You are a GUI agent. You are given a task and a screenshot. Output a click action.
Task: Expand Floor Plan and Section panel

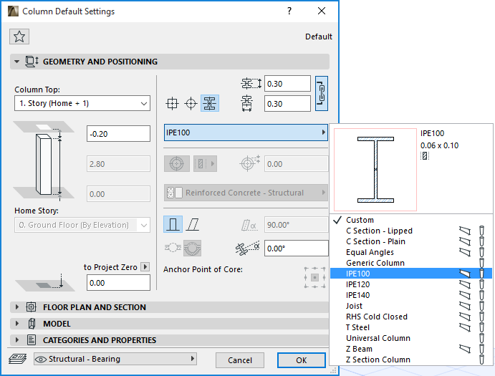(16, 307)
